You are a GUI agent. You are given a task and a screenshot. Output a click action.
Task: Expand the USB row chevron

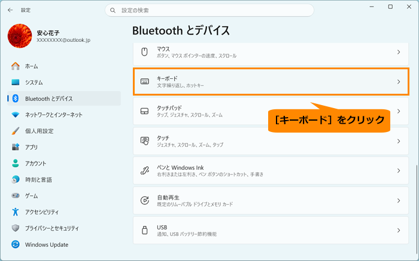(399, 230)
